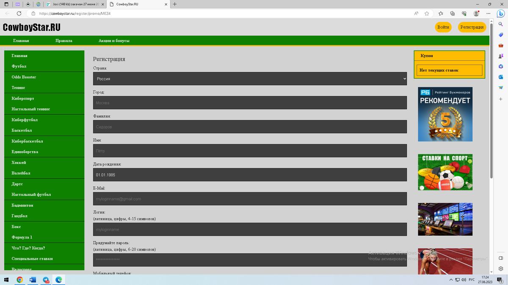Image resolution: width=508 pixels, height=285 pixels.
Task: Open a new tab with the plus icon
Action: tap(175, 4)
